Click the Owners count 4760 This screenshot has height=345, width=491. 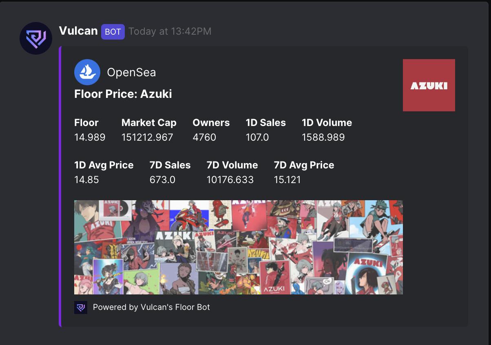click(204, 137)
